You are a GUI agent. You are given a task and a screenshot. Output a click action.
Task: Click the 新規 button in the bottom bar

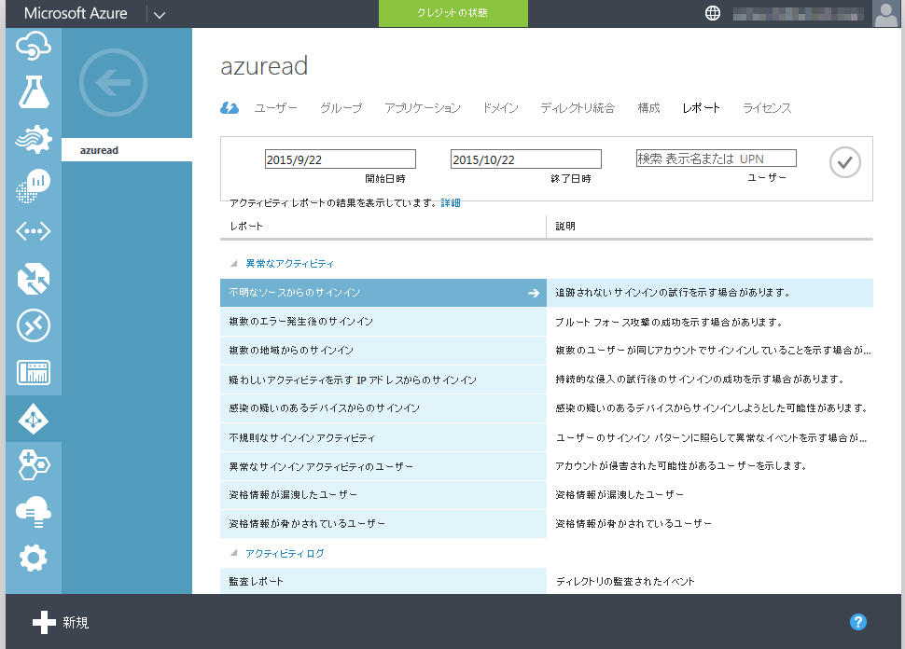click(59, 622)
